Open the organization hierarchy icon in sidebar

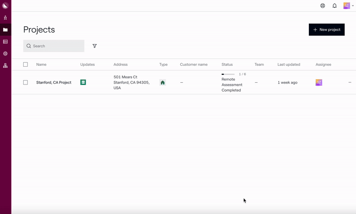click(5, 65)
